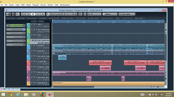Select the Play speaker tool
174x97 pixels.
tap(73, 14)
